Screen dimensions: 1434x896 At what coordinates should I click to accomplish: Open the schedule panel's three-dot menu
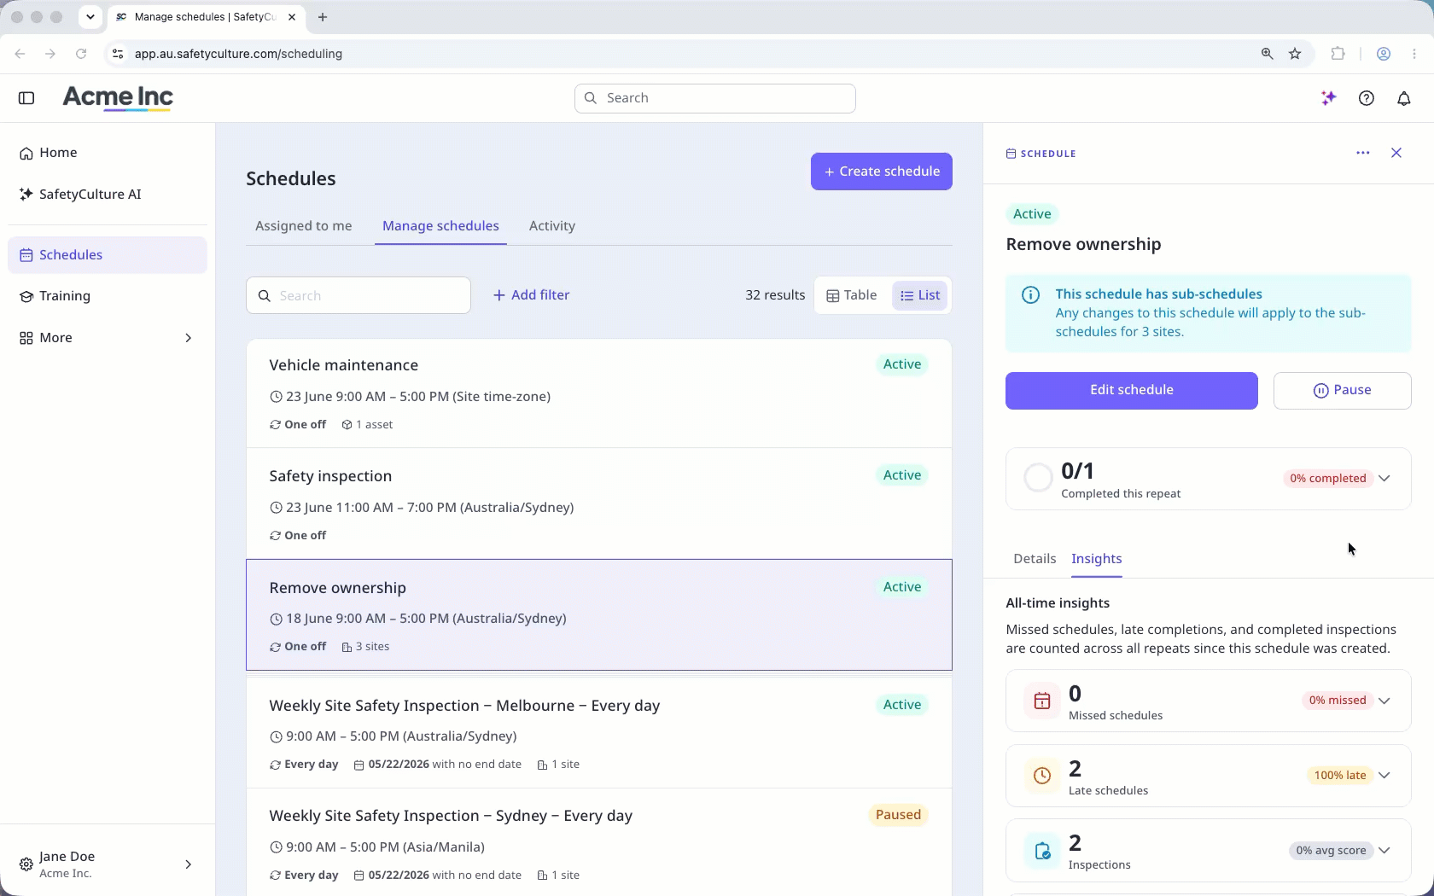1363,153
